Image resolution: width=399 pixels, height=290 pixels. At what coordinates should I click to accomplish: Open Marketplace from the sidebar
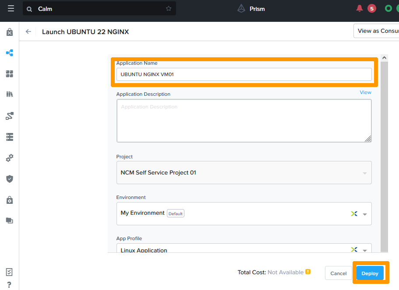[10, 32]
